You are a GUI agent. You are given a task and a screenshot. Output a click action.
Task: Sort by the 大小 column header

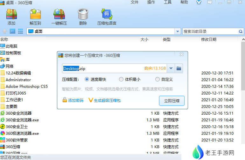tap(144, 39)
